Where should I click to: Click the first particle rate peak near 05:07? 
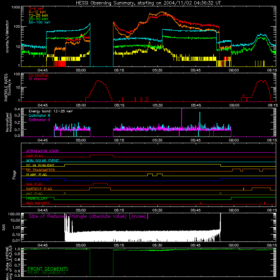pyautogui.click(x=98, y=81)
